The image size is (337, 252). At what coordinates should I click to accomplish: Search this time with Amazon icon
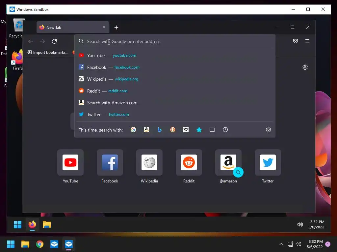coord(146,130)
